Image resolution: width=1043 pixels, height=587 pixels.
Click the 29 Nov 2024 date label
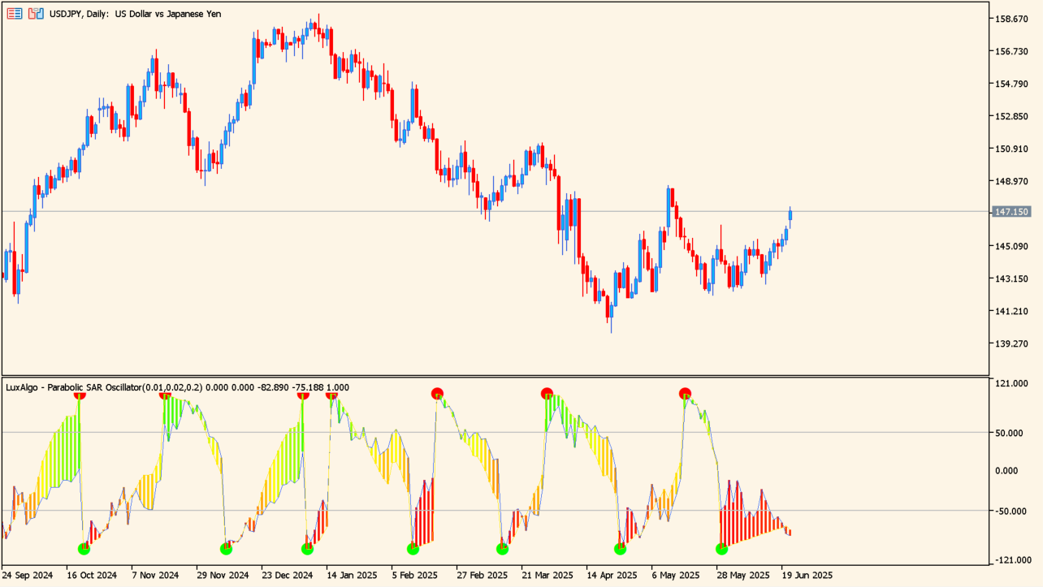pos(222,575)
